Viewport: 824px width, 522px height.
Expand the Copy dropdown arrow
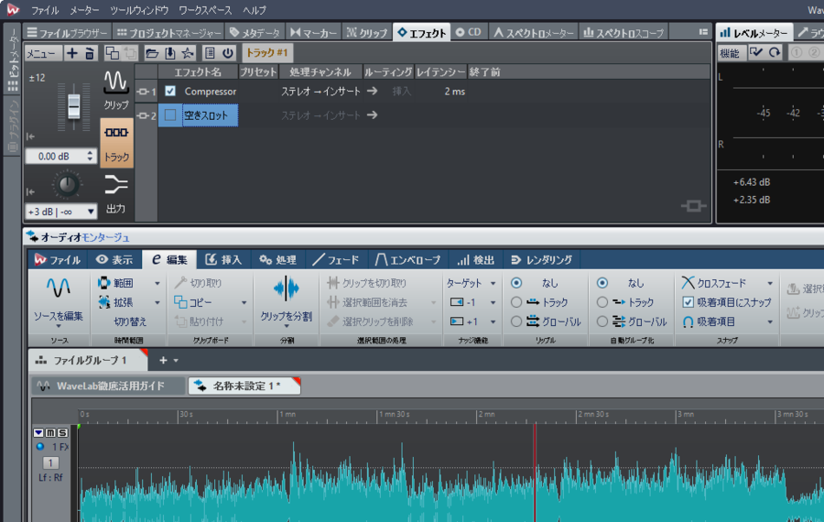coord(244,303)
